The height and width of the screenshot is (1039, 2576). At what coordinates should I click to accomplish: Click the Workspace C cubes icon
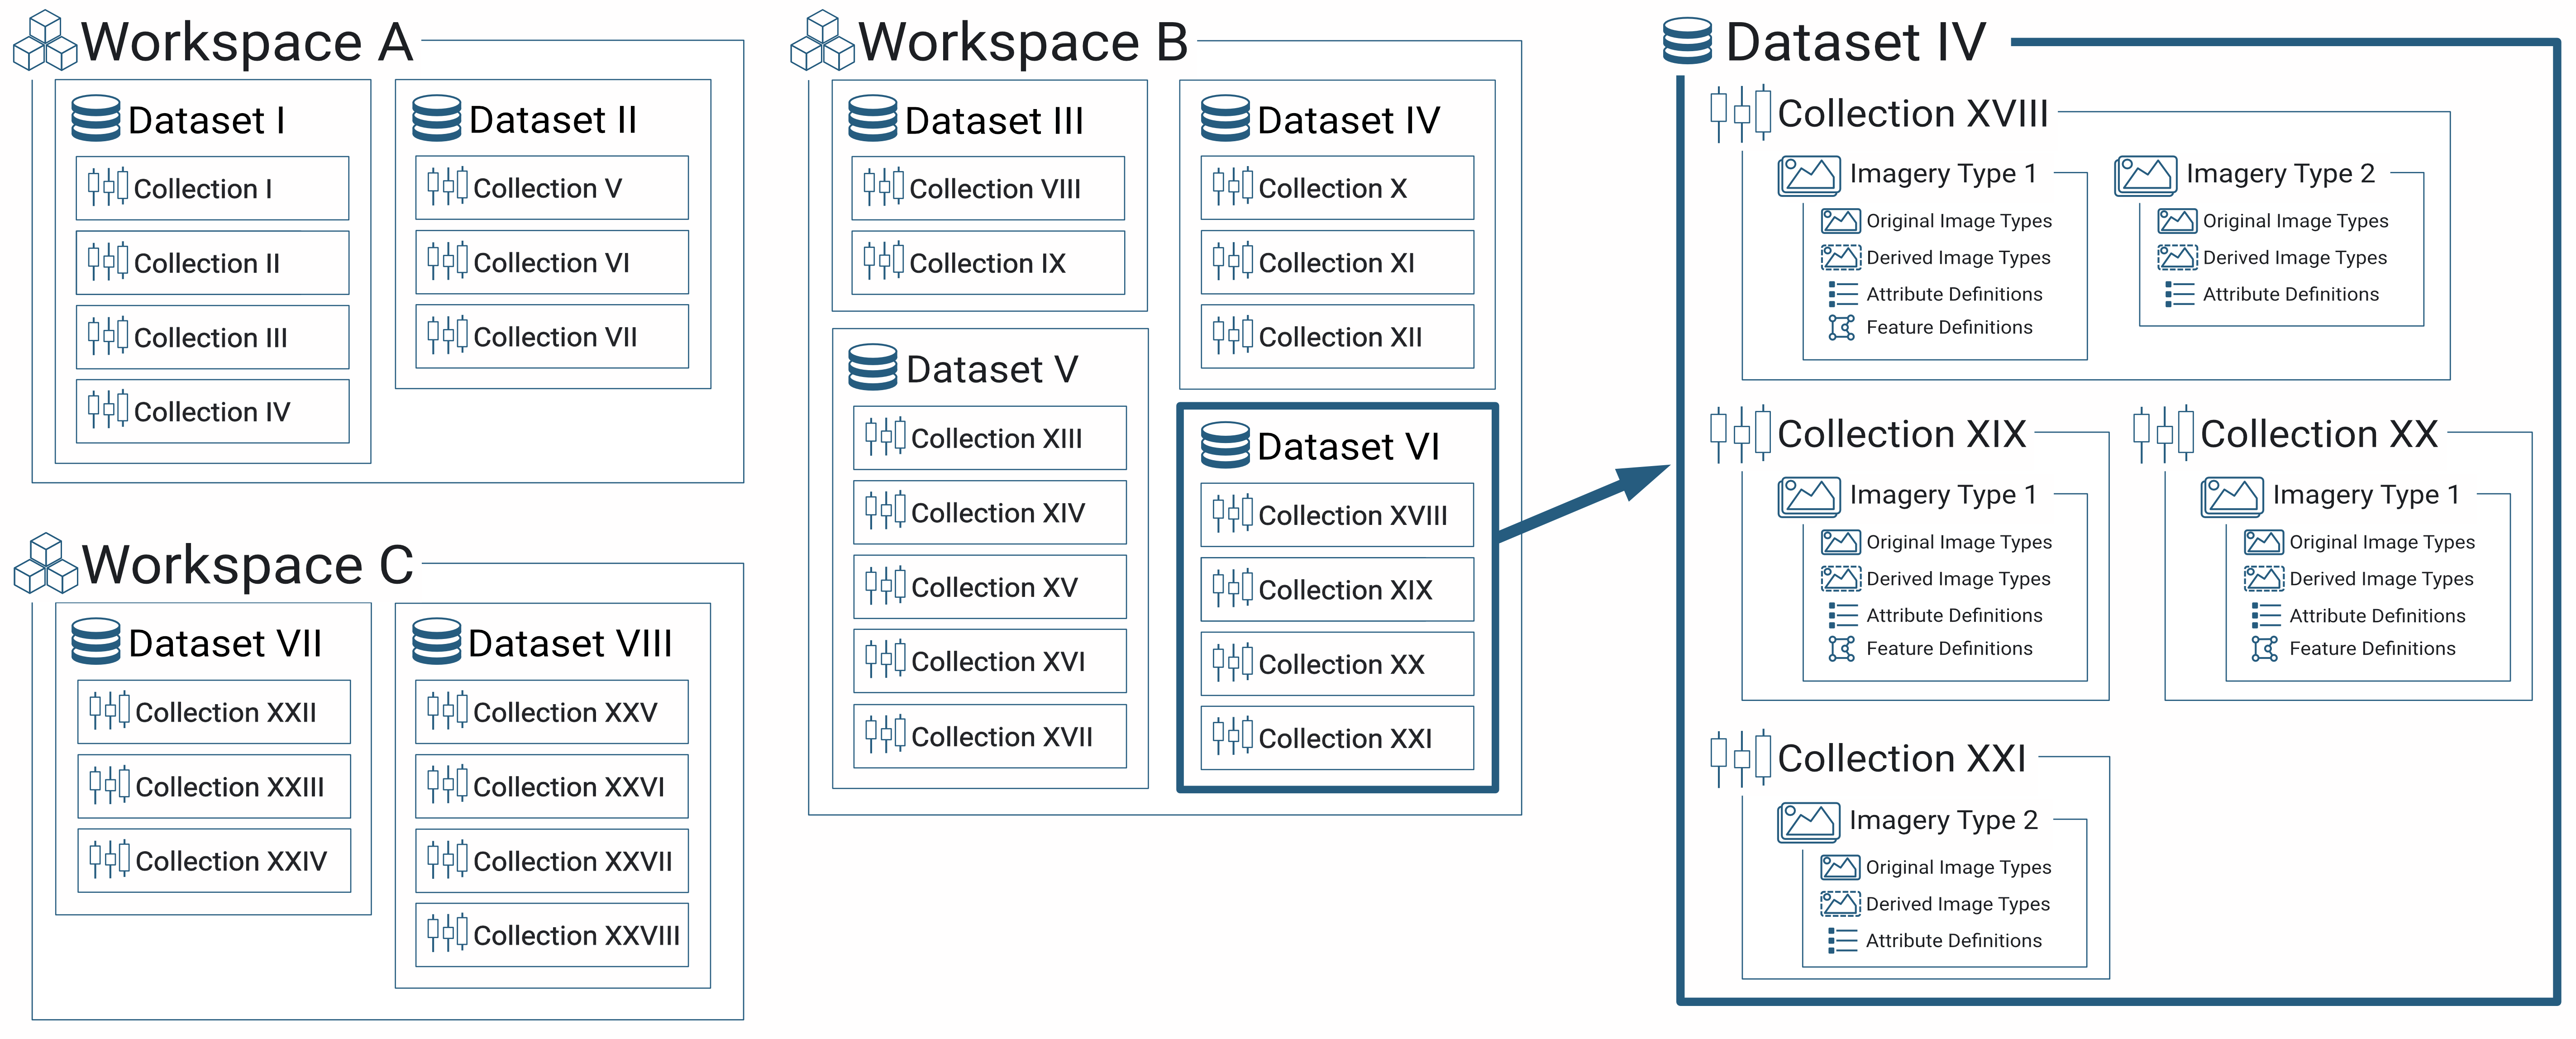pyautogui.click(x=45, y=564)
